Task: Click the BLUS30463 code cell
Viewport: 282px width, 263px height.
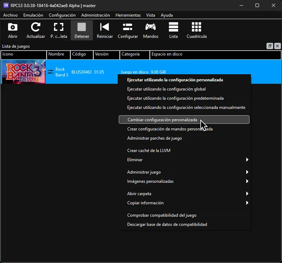Action: pos(82,72)
